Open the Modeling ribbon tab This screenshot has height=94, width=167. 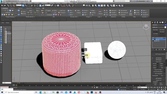pos(5,8)
